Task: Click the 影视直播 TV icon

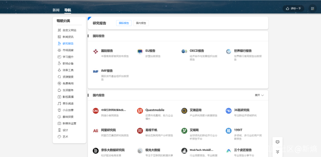Action: tap(59, 97)
